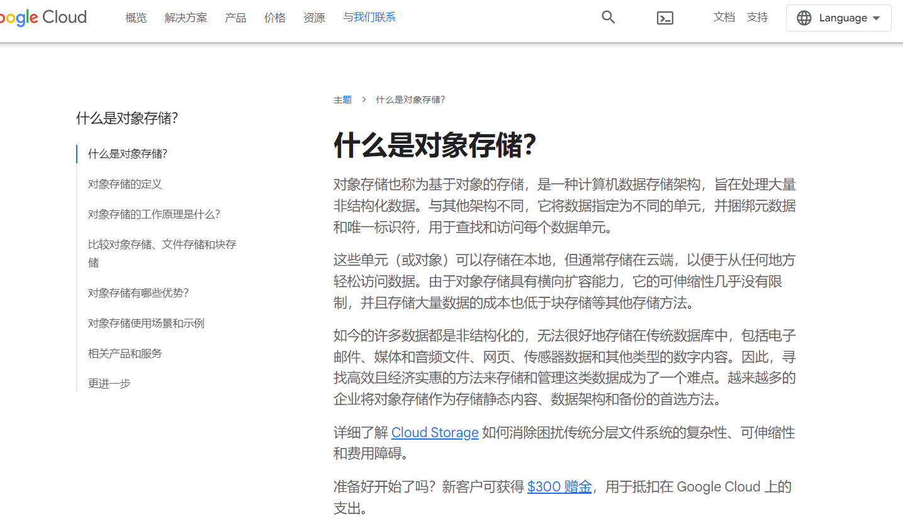
Task: Open the Cloud Shell terminal icon
Action: tap(665, 18)
